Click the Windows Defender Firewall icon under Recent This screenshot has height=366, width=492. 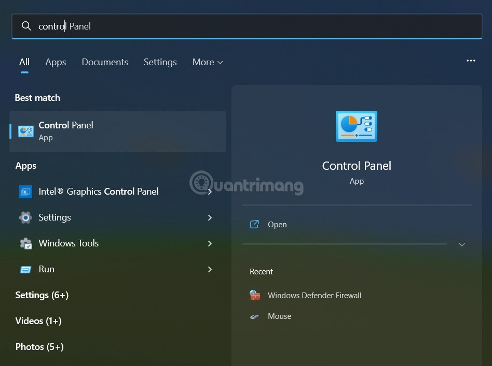click(x=255, y=295)
